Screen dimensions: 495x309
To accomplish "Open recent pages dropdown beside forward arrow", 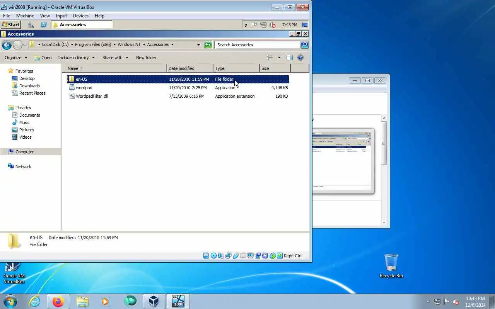I will [25, 45].
